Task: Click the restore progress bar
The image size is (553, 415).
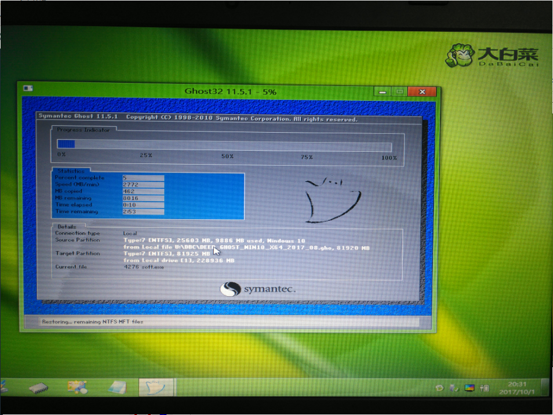Action: 224,145
